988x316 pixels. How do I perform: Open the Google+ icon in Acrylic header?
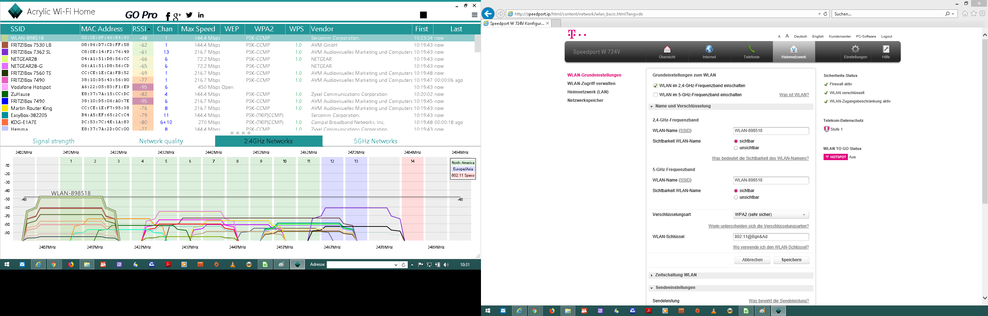[177, 16]
